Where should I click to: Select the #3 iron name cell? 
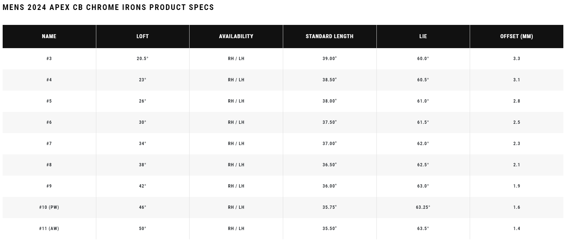[49, 59]
